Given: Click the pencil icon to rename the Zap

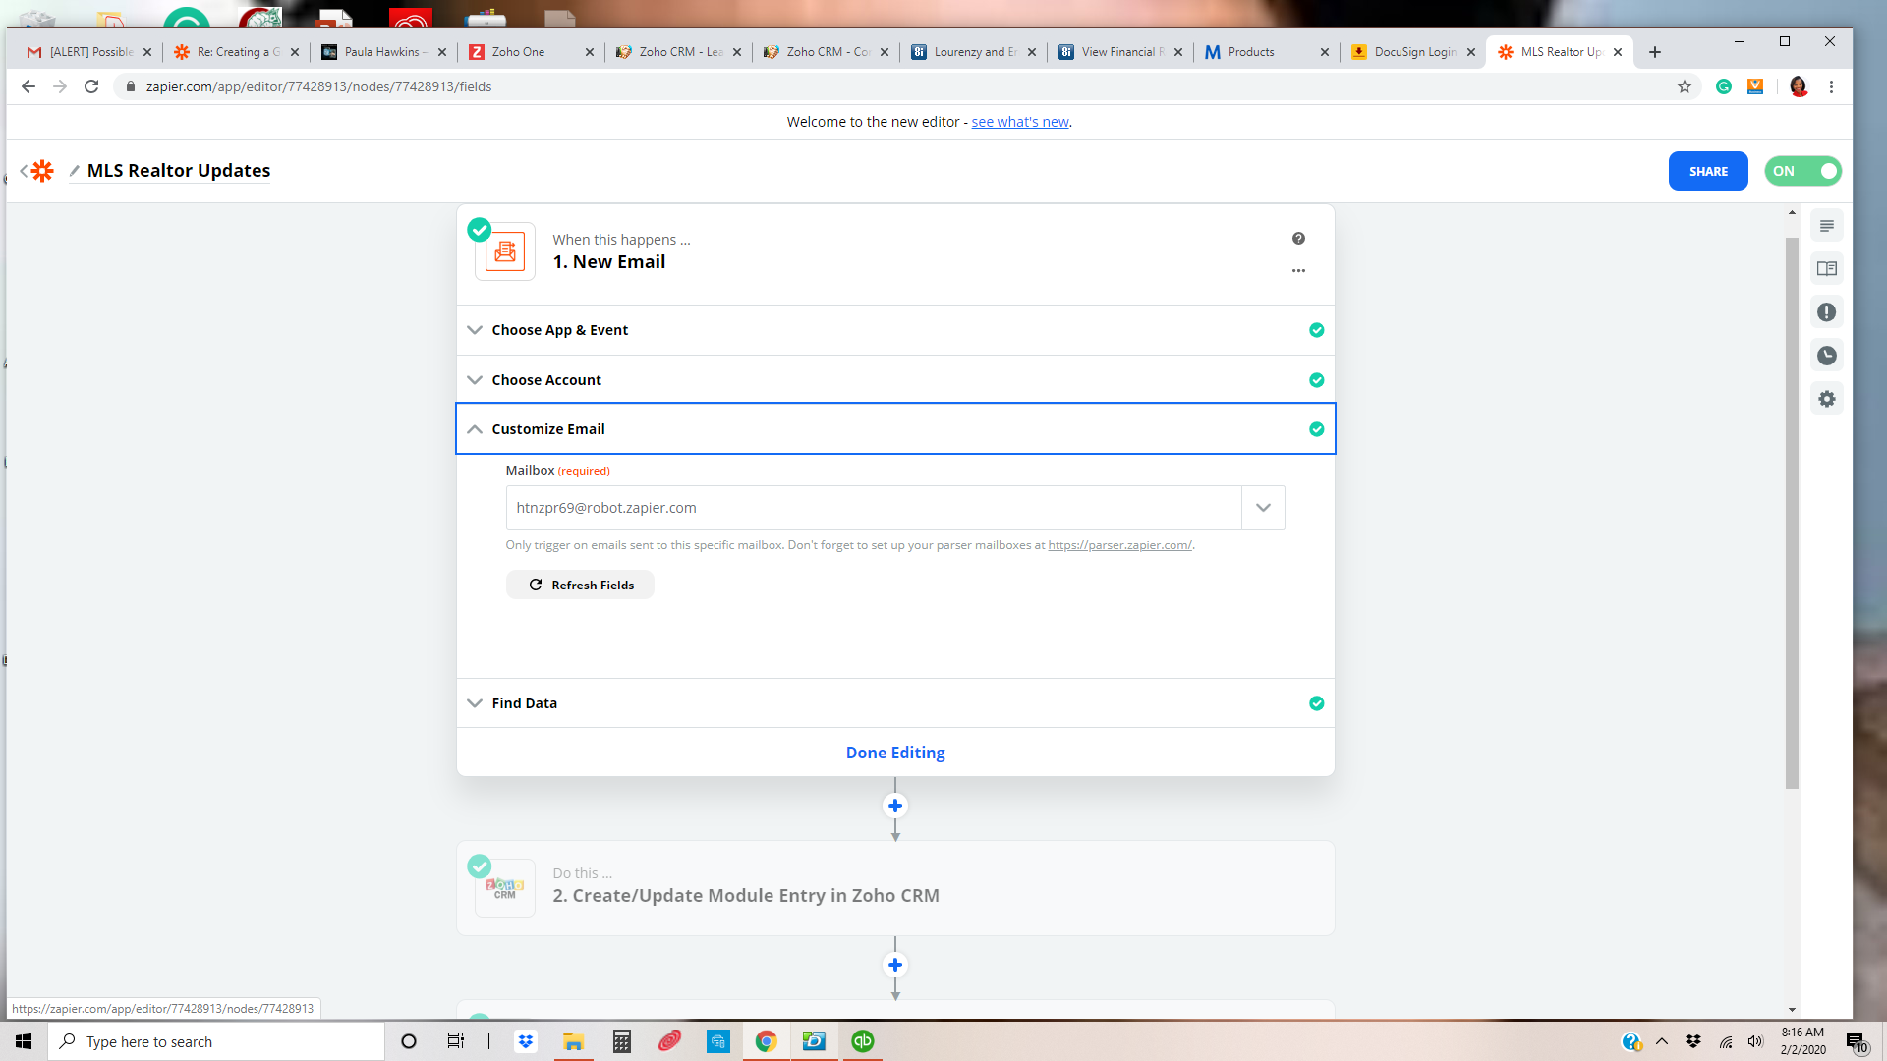Looking at the screenshot, I should 74,171.
